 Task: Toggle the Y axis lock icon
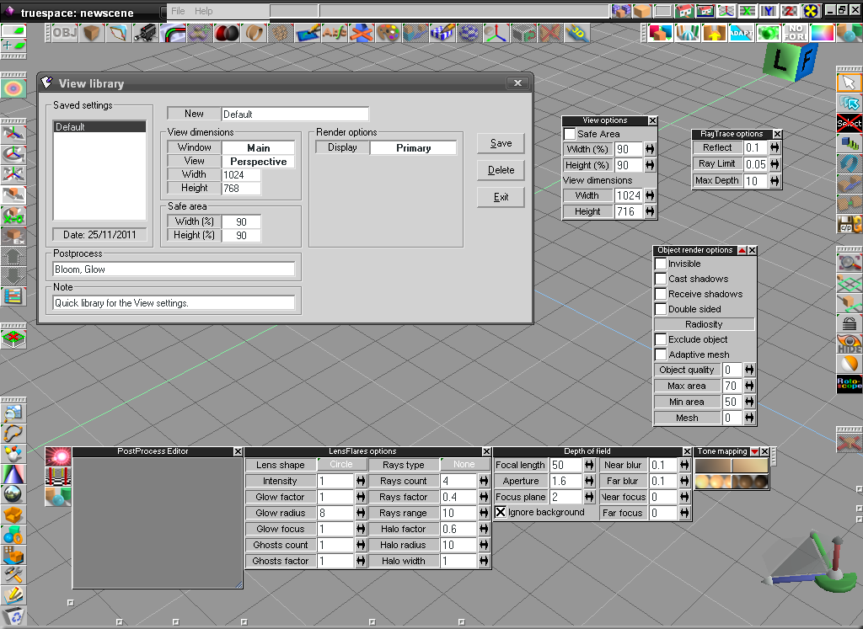pyautogui.click(x=768, y=10)
